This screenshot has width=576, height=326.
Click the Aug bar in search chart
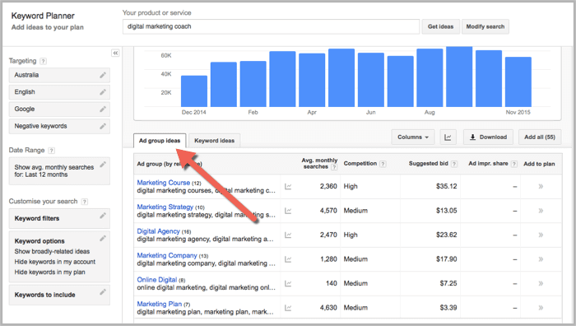click(430, 78)
